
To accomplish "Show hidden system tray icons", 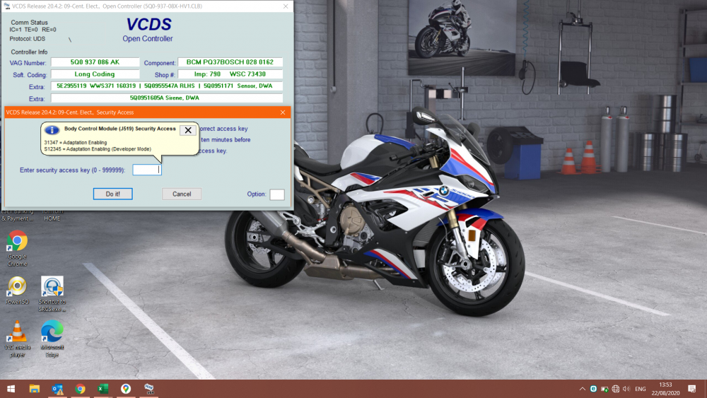I will coord(583,389).
